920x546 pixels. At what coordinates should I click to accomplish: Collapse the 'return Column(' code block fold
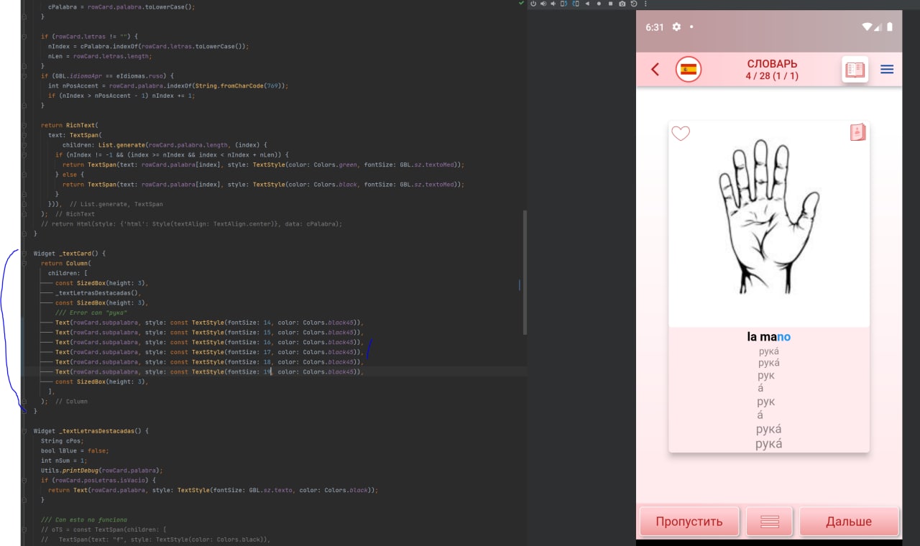[x=24, y=263]
